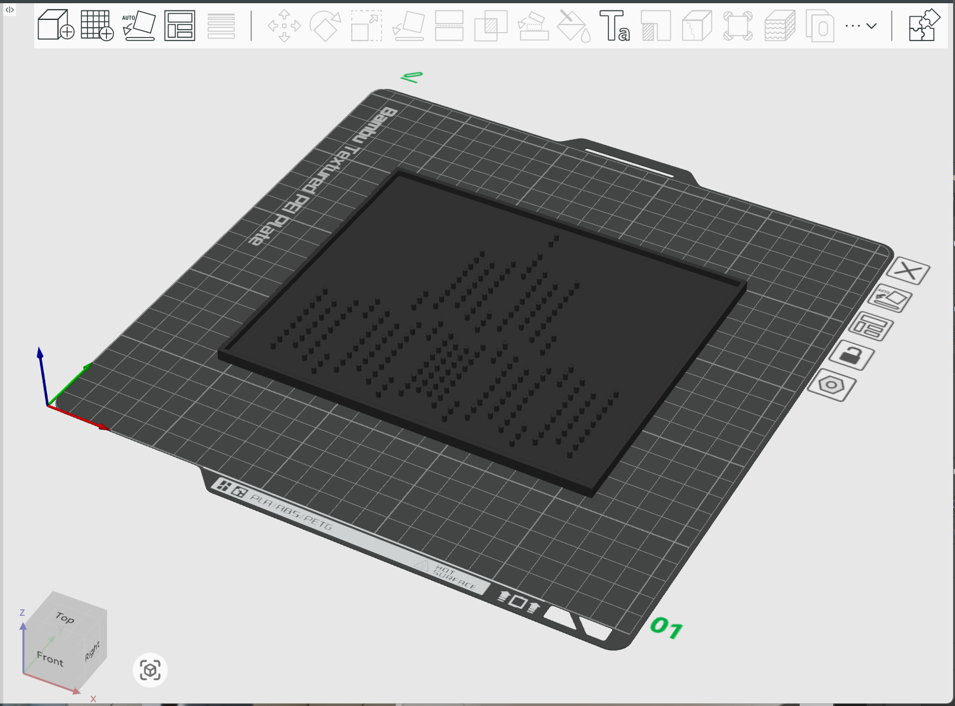Auto orient objects on this plate
This screenshot has height=706, width=955.
[x=890, y=299]
